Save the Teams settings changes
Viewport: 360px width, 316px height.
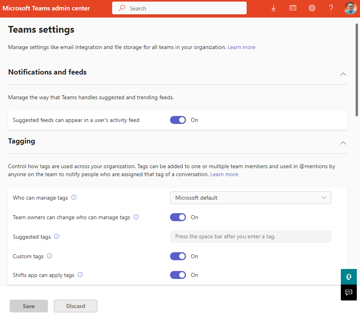pyautogui.click(x=28, y=306)
